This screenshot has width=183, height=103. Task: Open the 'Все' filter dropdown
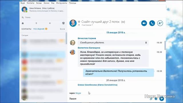pyautogui.click(x=62, y=29)
